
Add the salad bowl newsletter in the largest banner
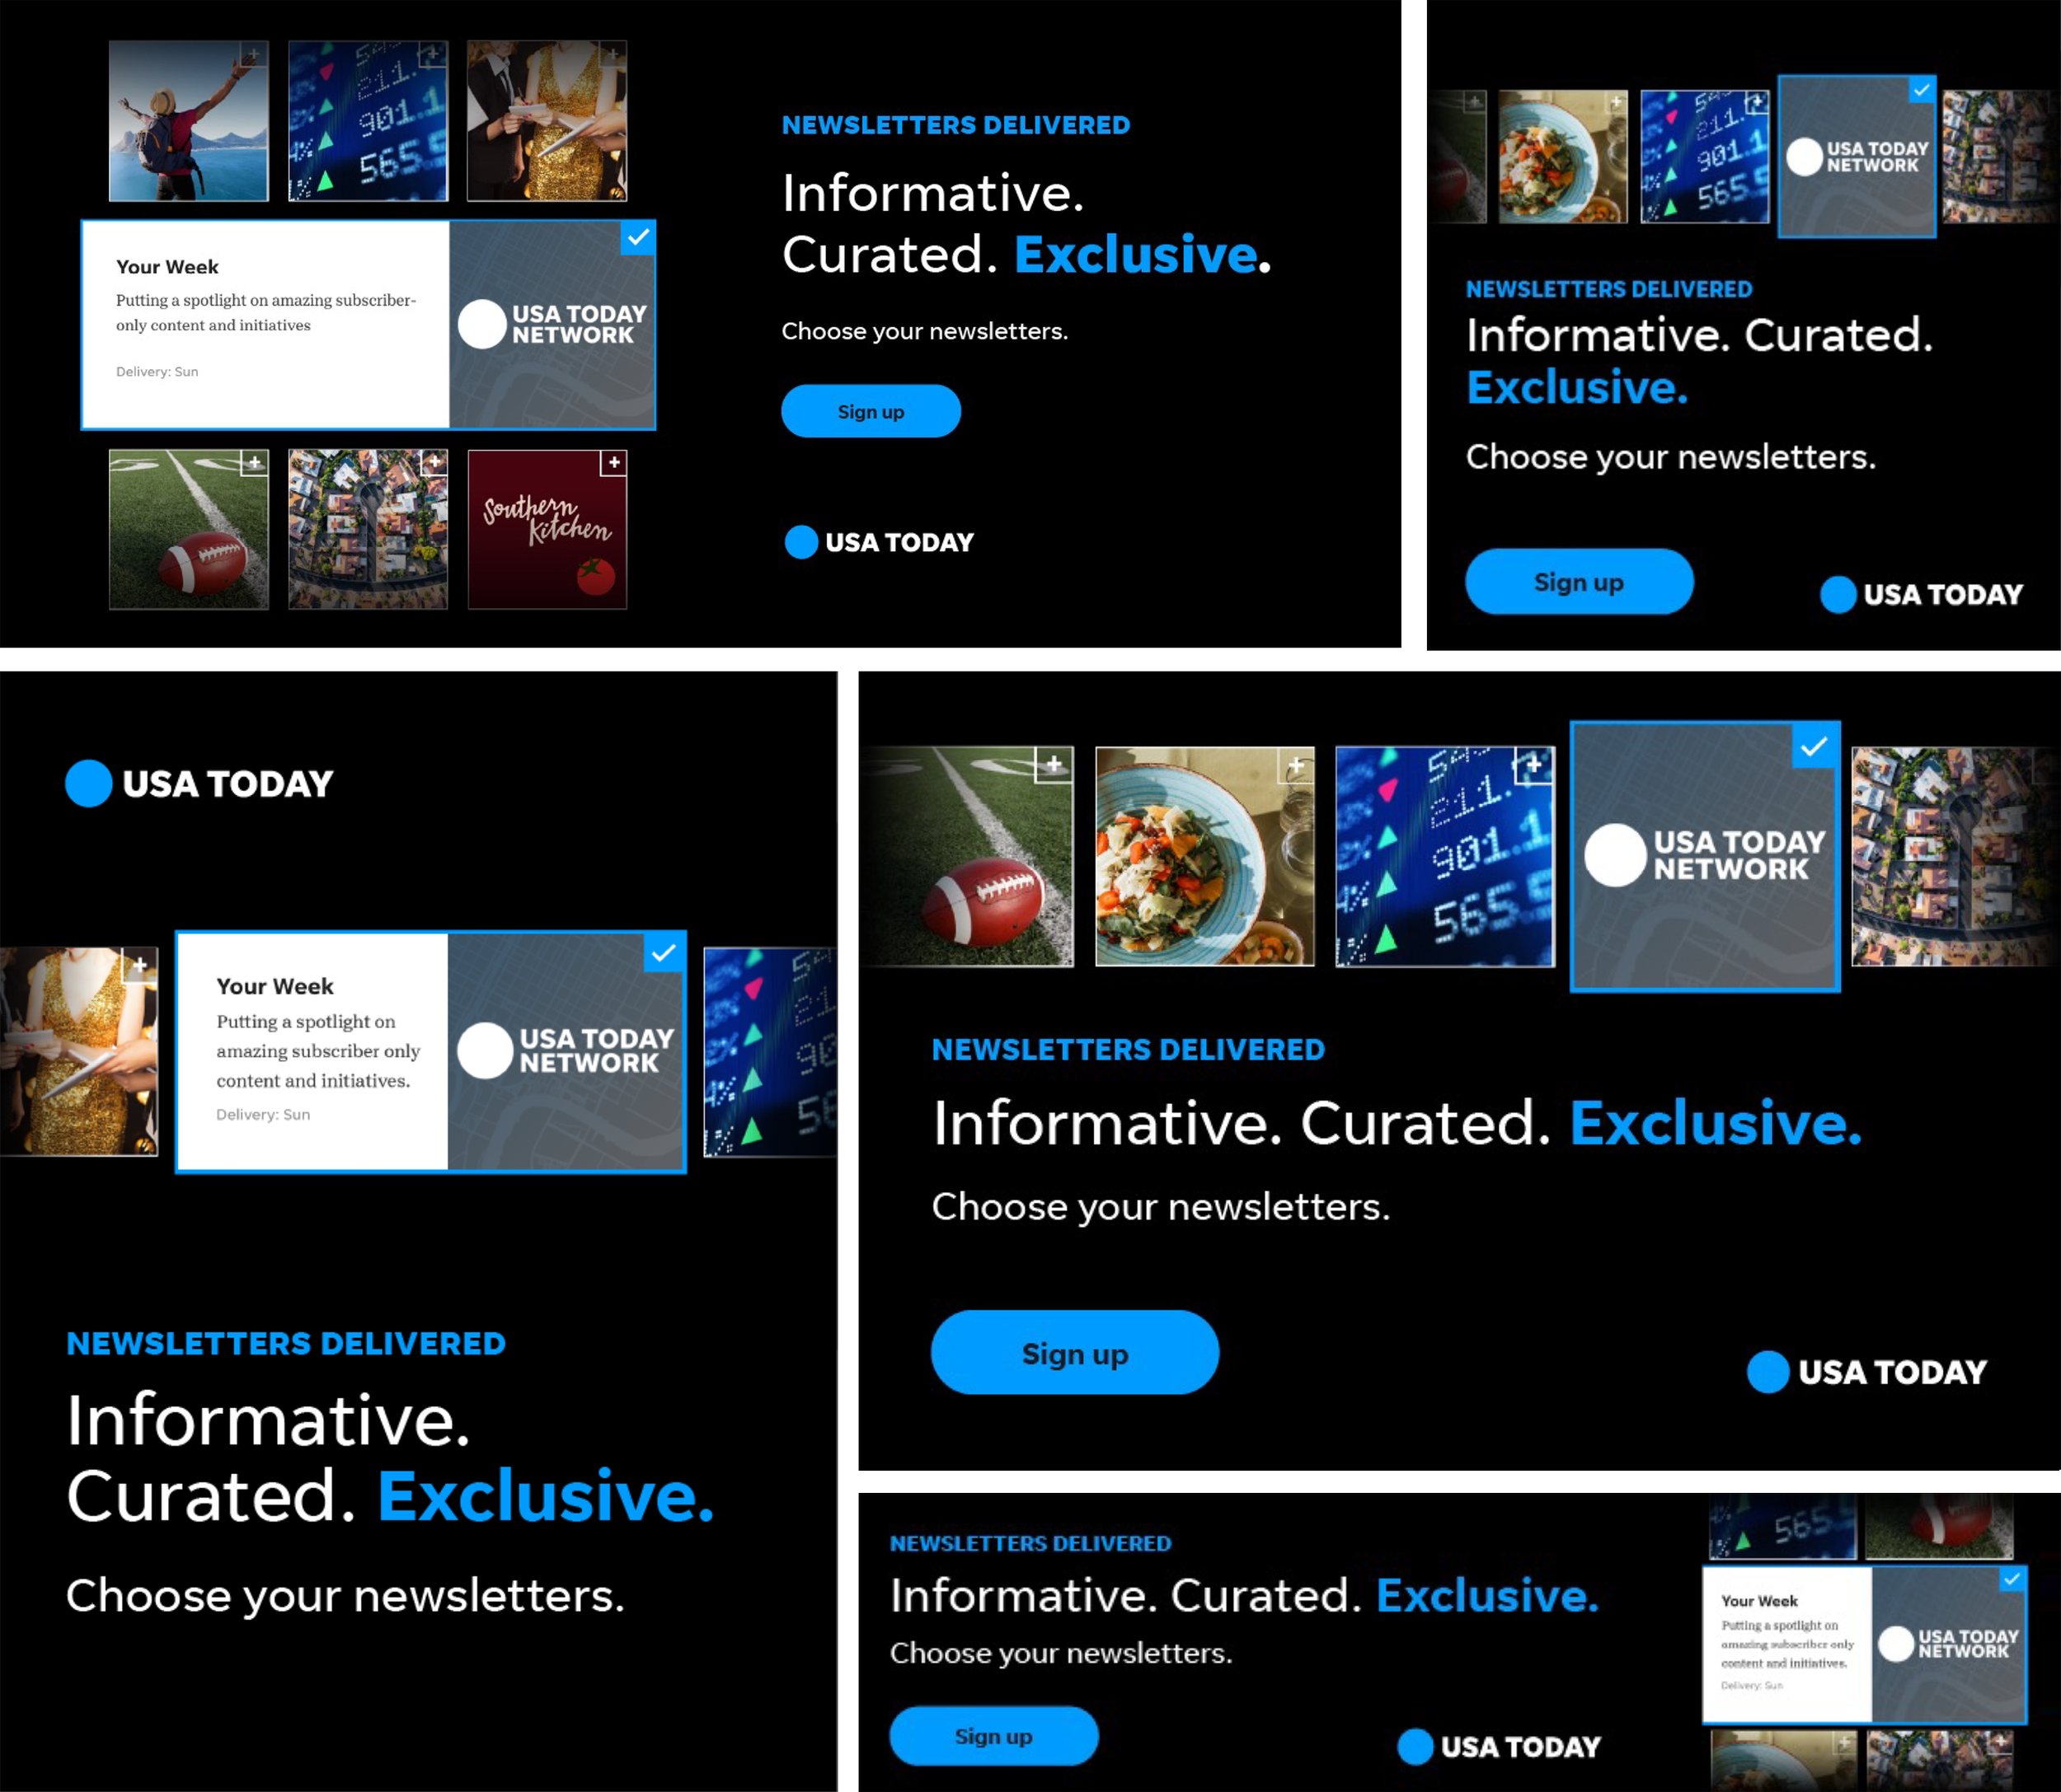pos(1296,766)
